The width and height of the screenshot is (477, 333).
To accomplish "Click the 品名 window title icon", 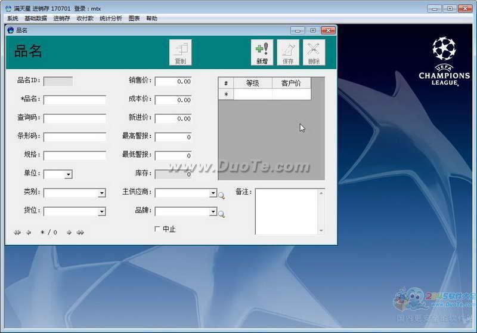I will (x=11, y=30).
